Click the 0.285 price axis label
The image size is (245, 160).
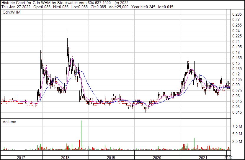point(237,14)
